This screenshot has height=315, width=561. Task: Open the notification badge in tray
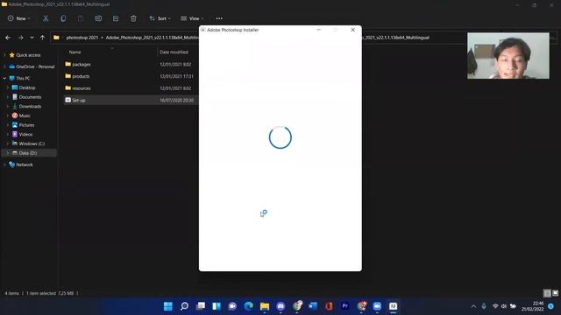(x=550, y=306)
